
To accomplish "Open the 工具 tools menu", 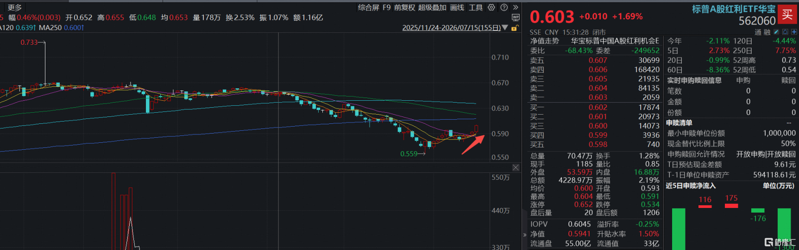I will pos(476,7).
